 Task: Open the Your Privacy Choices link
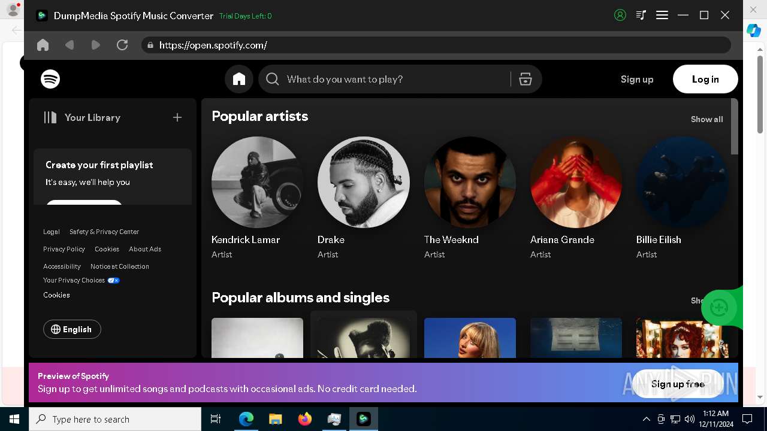pyautogui.click(x=74, y=280)
